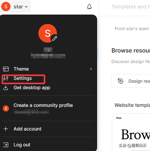
Task: Open the Website template thumbnail card
Action: tap(131, 132)
